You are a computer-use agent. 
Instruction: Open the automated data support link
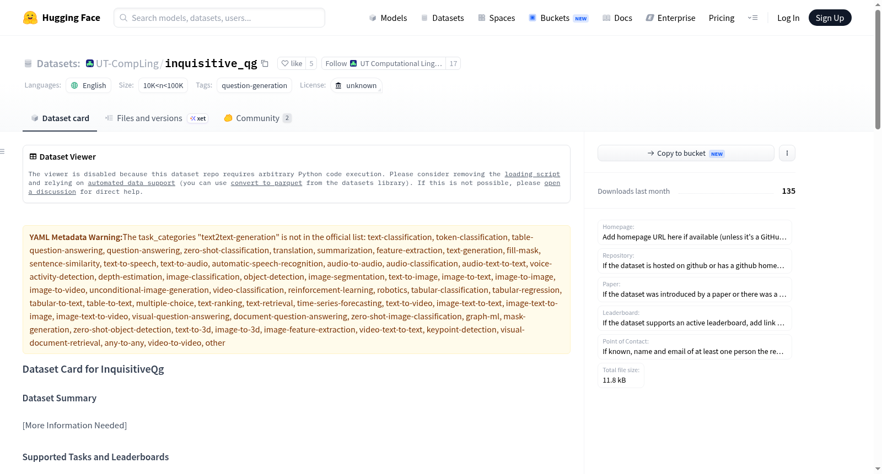131,183
